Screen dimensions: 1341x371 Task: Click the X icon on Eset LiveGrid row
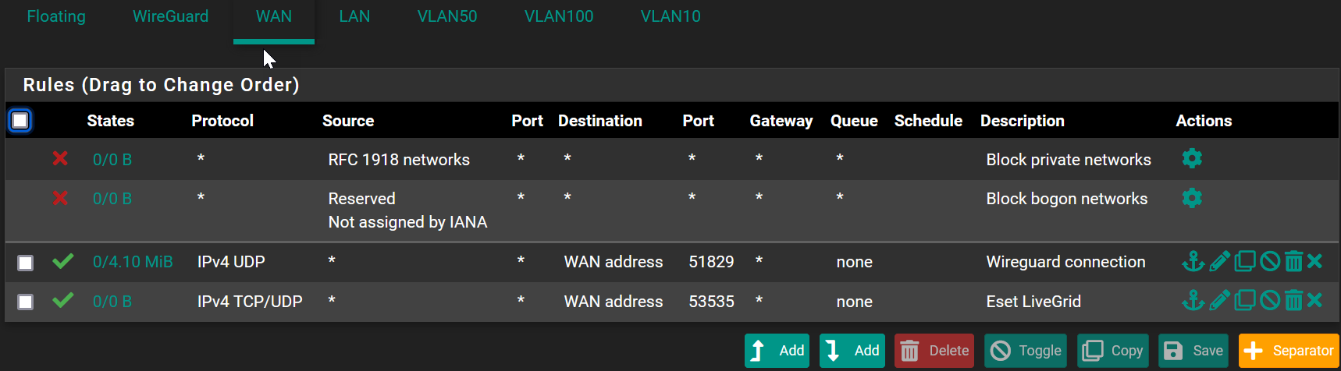1315,301
